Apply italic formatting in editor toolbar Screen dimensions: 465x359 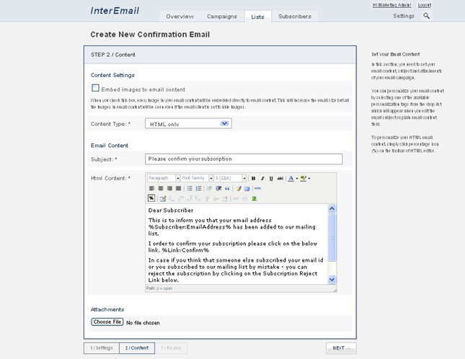262,178
